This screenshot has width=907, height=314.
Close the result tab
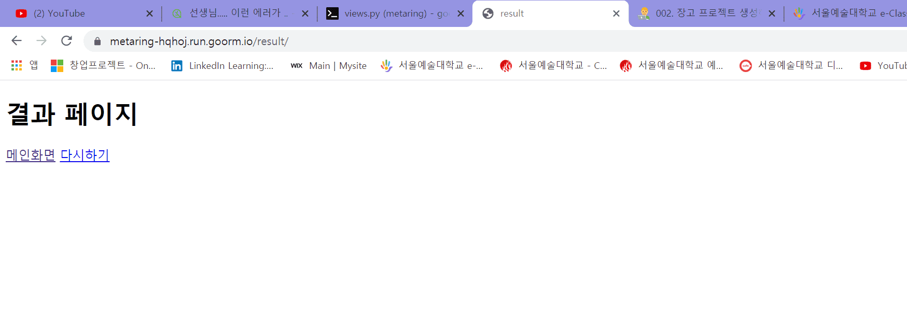(616, 13)
